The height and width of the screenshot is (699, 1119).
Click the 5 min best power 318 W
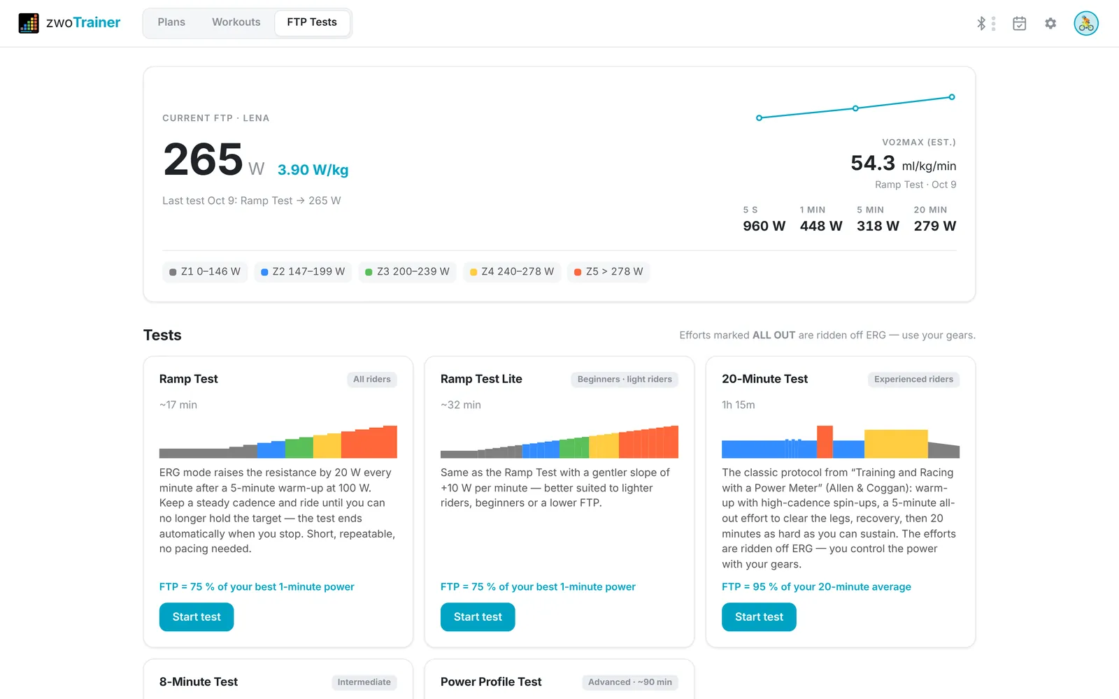(878, 219)
